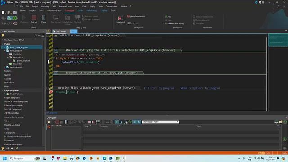288x162 pixels.
Task: Click the notification bell in system tray
Action: 278,158
